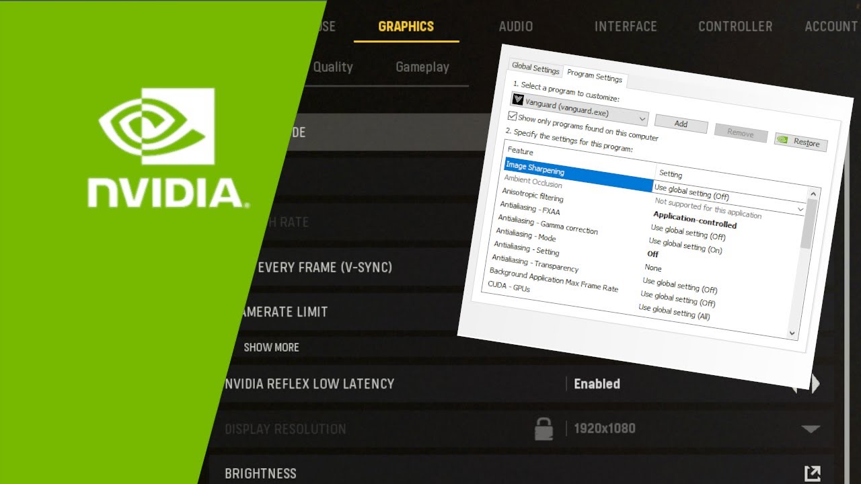The height and width of the screenshot is (484, 861).
Task: Click the feature list scrollbar down arrow
Action: [792, 333]
